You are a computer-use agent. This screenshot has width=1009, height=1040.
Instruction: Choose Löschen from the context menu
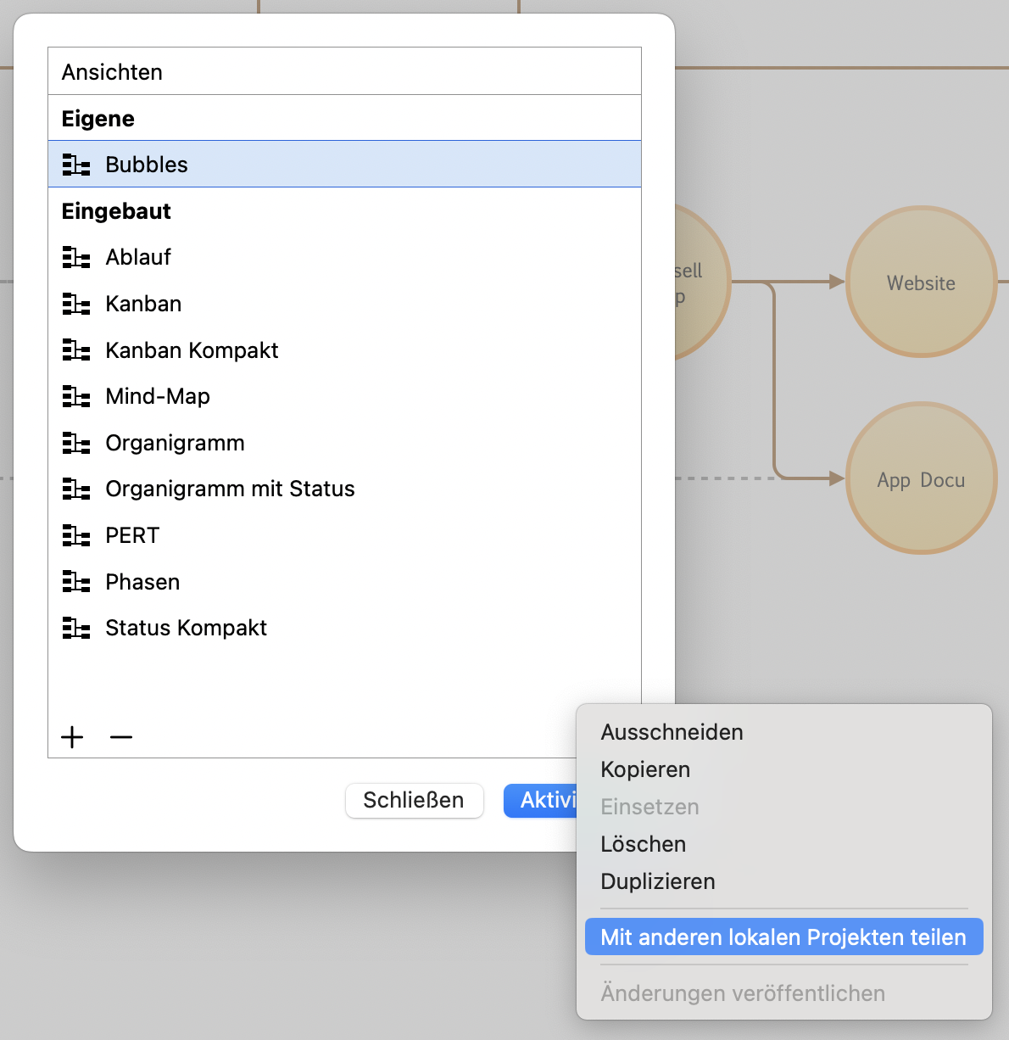click(643, 844)
